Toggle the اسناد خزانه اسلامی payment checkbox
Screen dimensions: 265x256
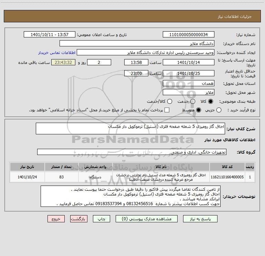point(167,110)
